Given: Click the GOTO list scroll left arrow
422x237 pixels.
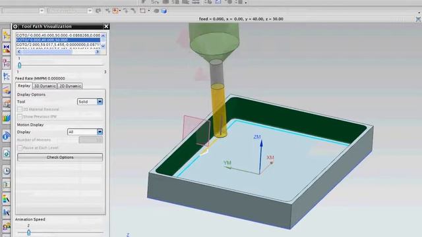Looking at the screenshot, I should tap(18, 51).
